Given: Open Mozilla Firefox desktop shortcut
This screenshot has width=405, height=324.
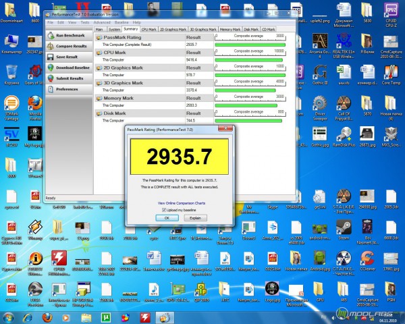Looking at the screenshot, I should pyautogui.click(x=35, y=108).
